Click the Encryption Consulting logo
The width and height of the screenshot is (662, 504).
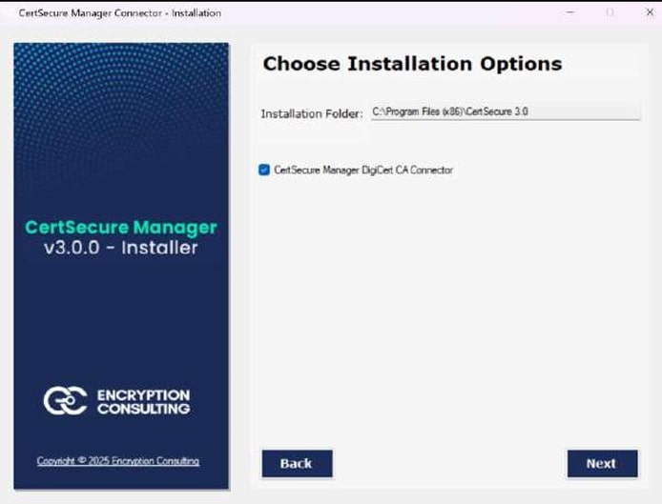(x=117, y=401)
